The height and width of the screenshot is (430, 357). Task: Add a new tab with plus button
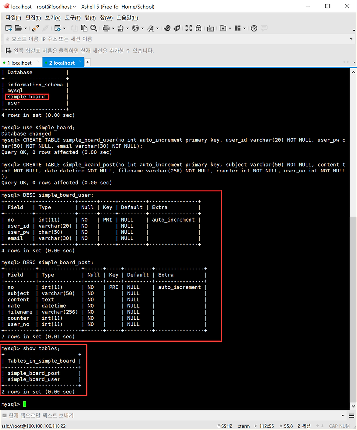88,62
